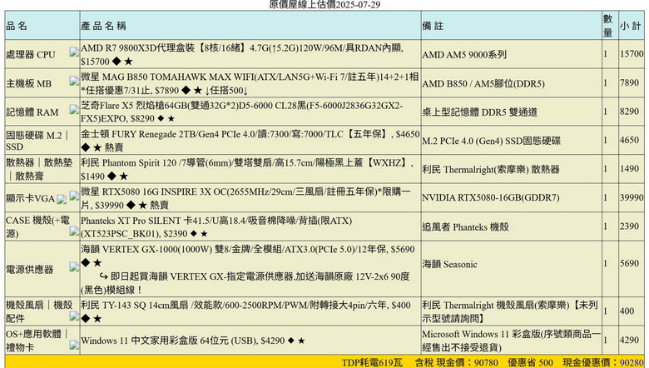Image resolution: width=649 pixels, height=368 pixels.
Task: Select the 微星 RTX5080 16G INSPIRE 3X OC entry
Action: [245, 198]
